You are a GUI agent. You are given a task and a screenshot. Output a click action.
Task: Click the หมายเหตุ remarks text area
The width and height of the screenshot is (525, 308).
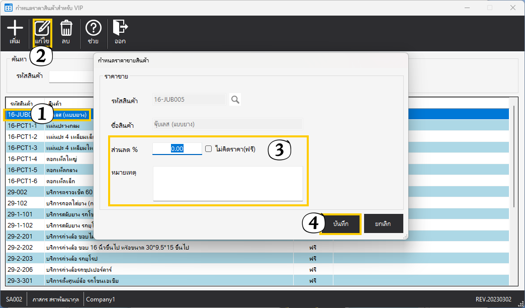pos(227,184)
